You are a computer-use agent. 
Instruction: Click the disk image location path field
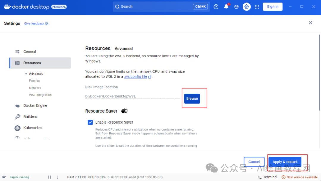133,96
